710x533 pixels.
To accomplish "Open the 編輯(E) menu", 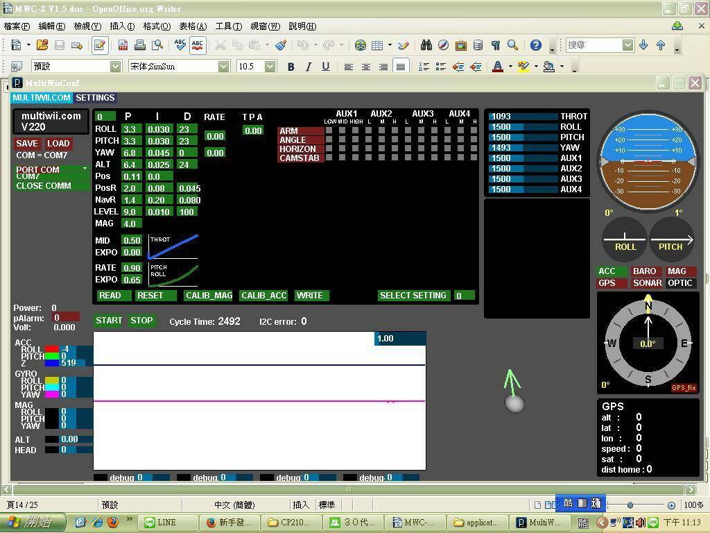I will pos(52,26).
